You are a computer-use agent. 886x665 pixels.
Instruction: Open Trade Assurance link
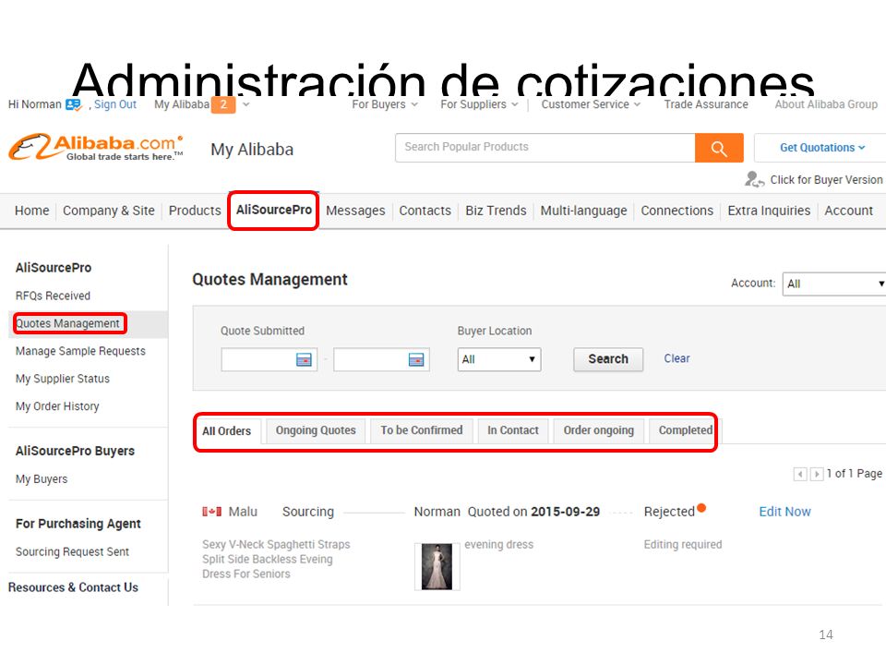point(706,104)
